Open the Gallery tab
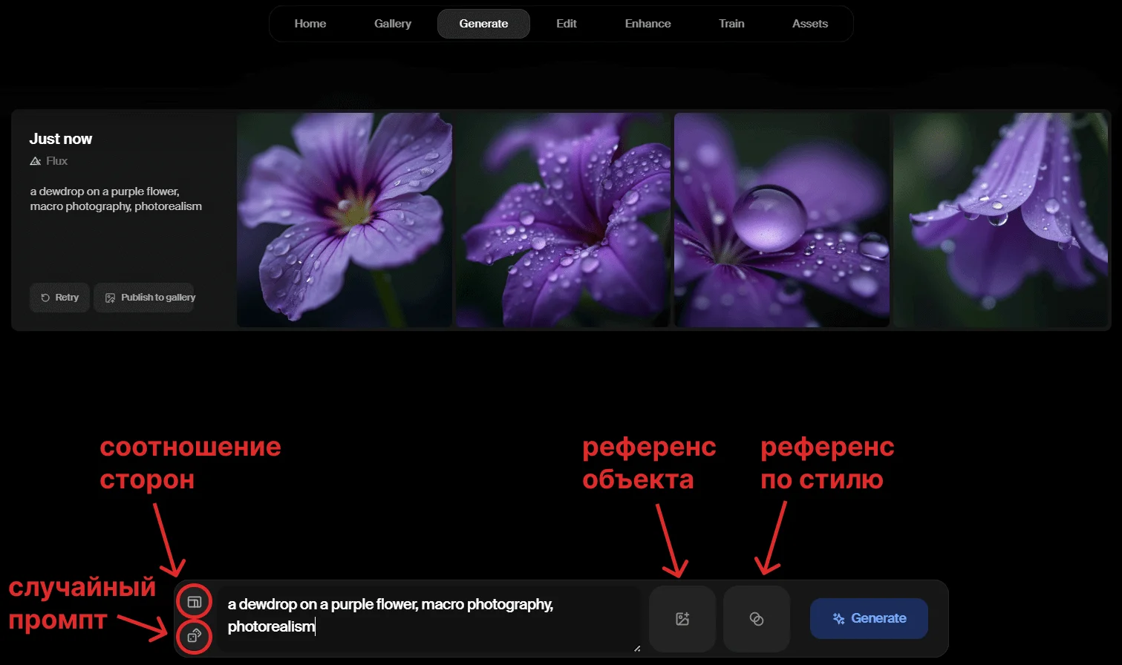Image resolution: width=1122 pixels, height=665 pixels. pos(392,23)
